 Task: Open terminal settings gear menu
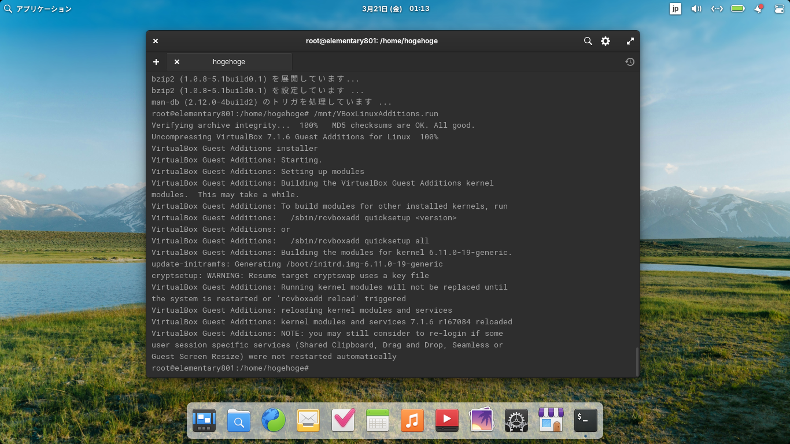coord(606,41)
